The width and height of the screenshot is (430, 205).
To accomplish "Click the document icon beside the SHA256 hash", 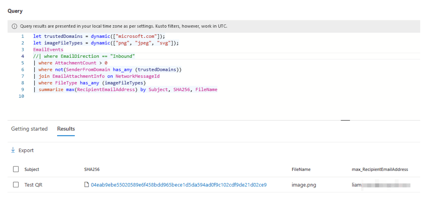I will click(86, 185).
